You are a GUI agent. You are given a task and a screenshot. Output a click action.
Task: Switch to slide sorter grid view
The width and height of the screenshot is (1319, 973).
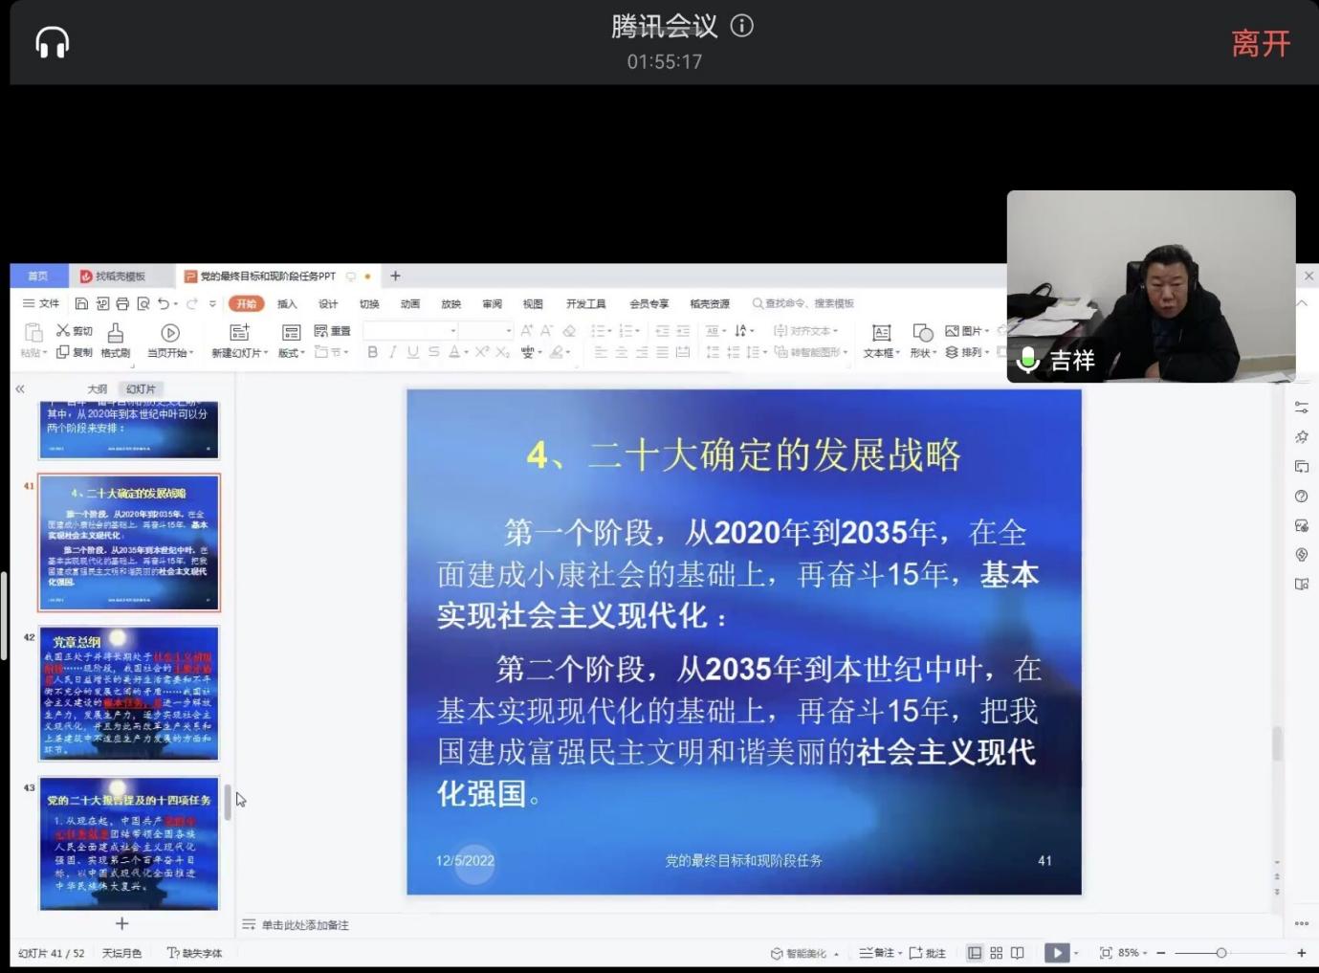point(996,953)
